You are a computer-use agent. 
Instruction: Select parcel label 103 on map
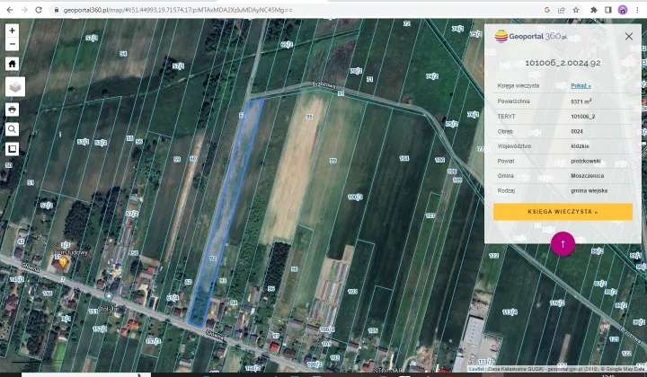(x=352, y=292)
